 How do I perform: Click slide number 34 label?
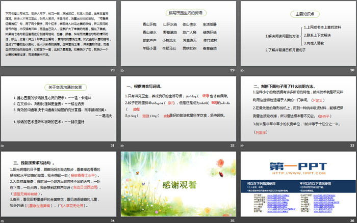113,221
